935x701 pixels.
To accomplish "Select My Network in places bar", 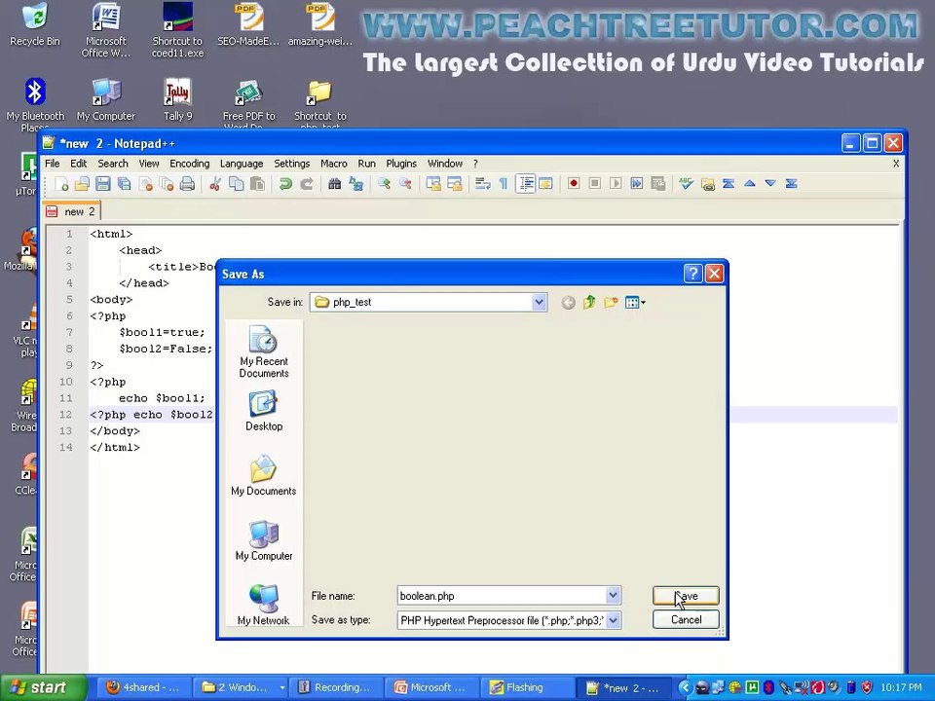I will [264, 605].
